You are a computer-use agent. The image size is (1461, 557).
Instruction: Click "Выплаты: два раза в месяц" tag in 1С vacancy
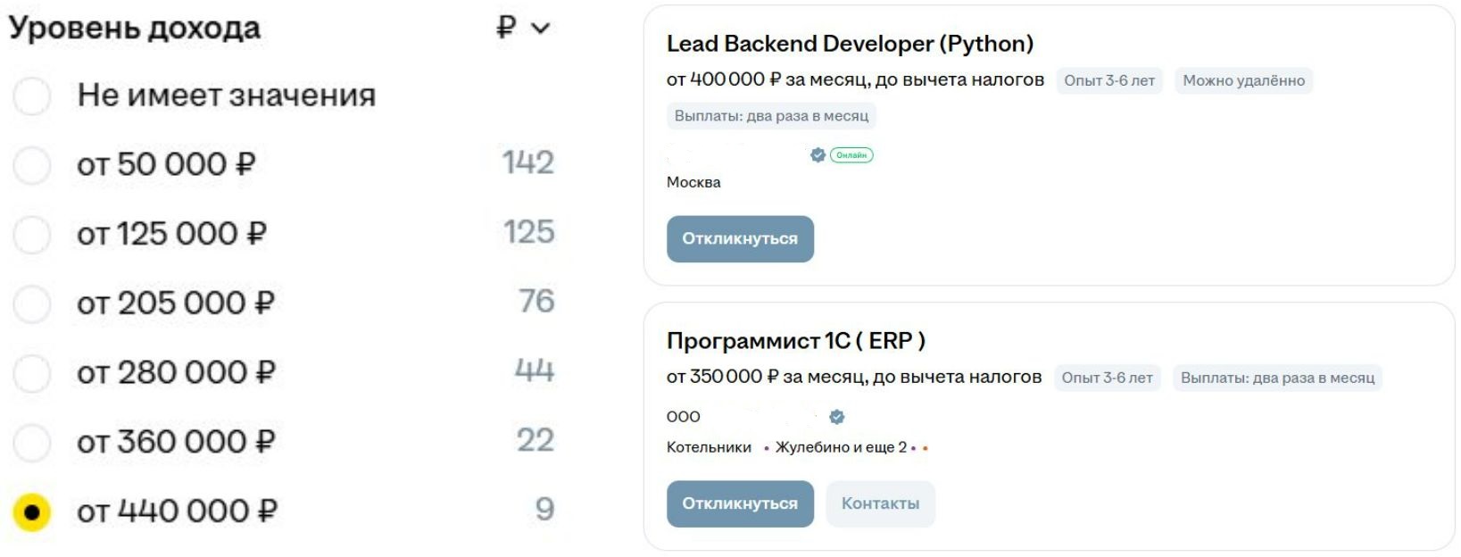coord(1277,378)
